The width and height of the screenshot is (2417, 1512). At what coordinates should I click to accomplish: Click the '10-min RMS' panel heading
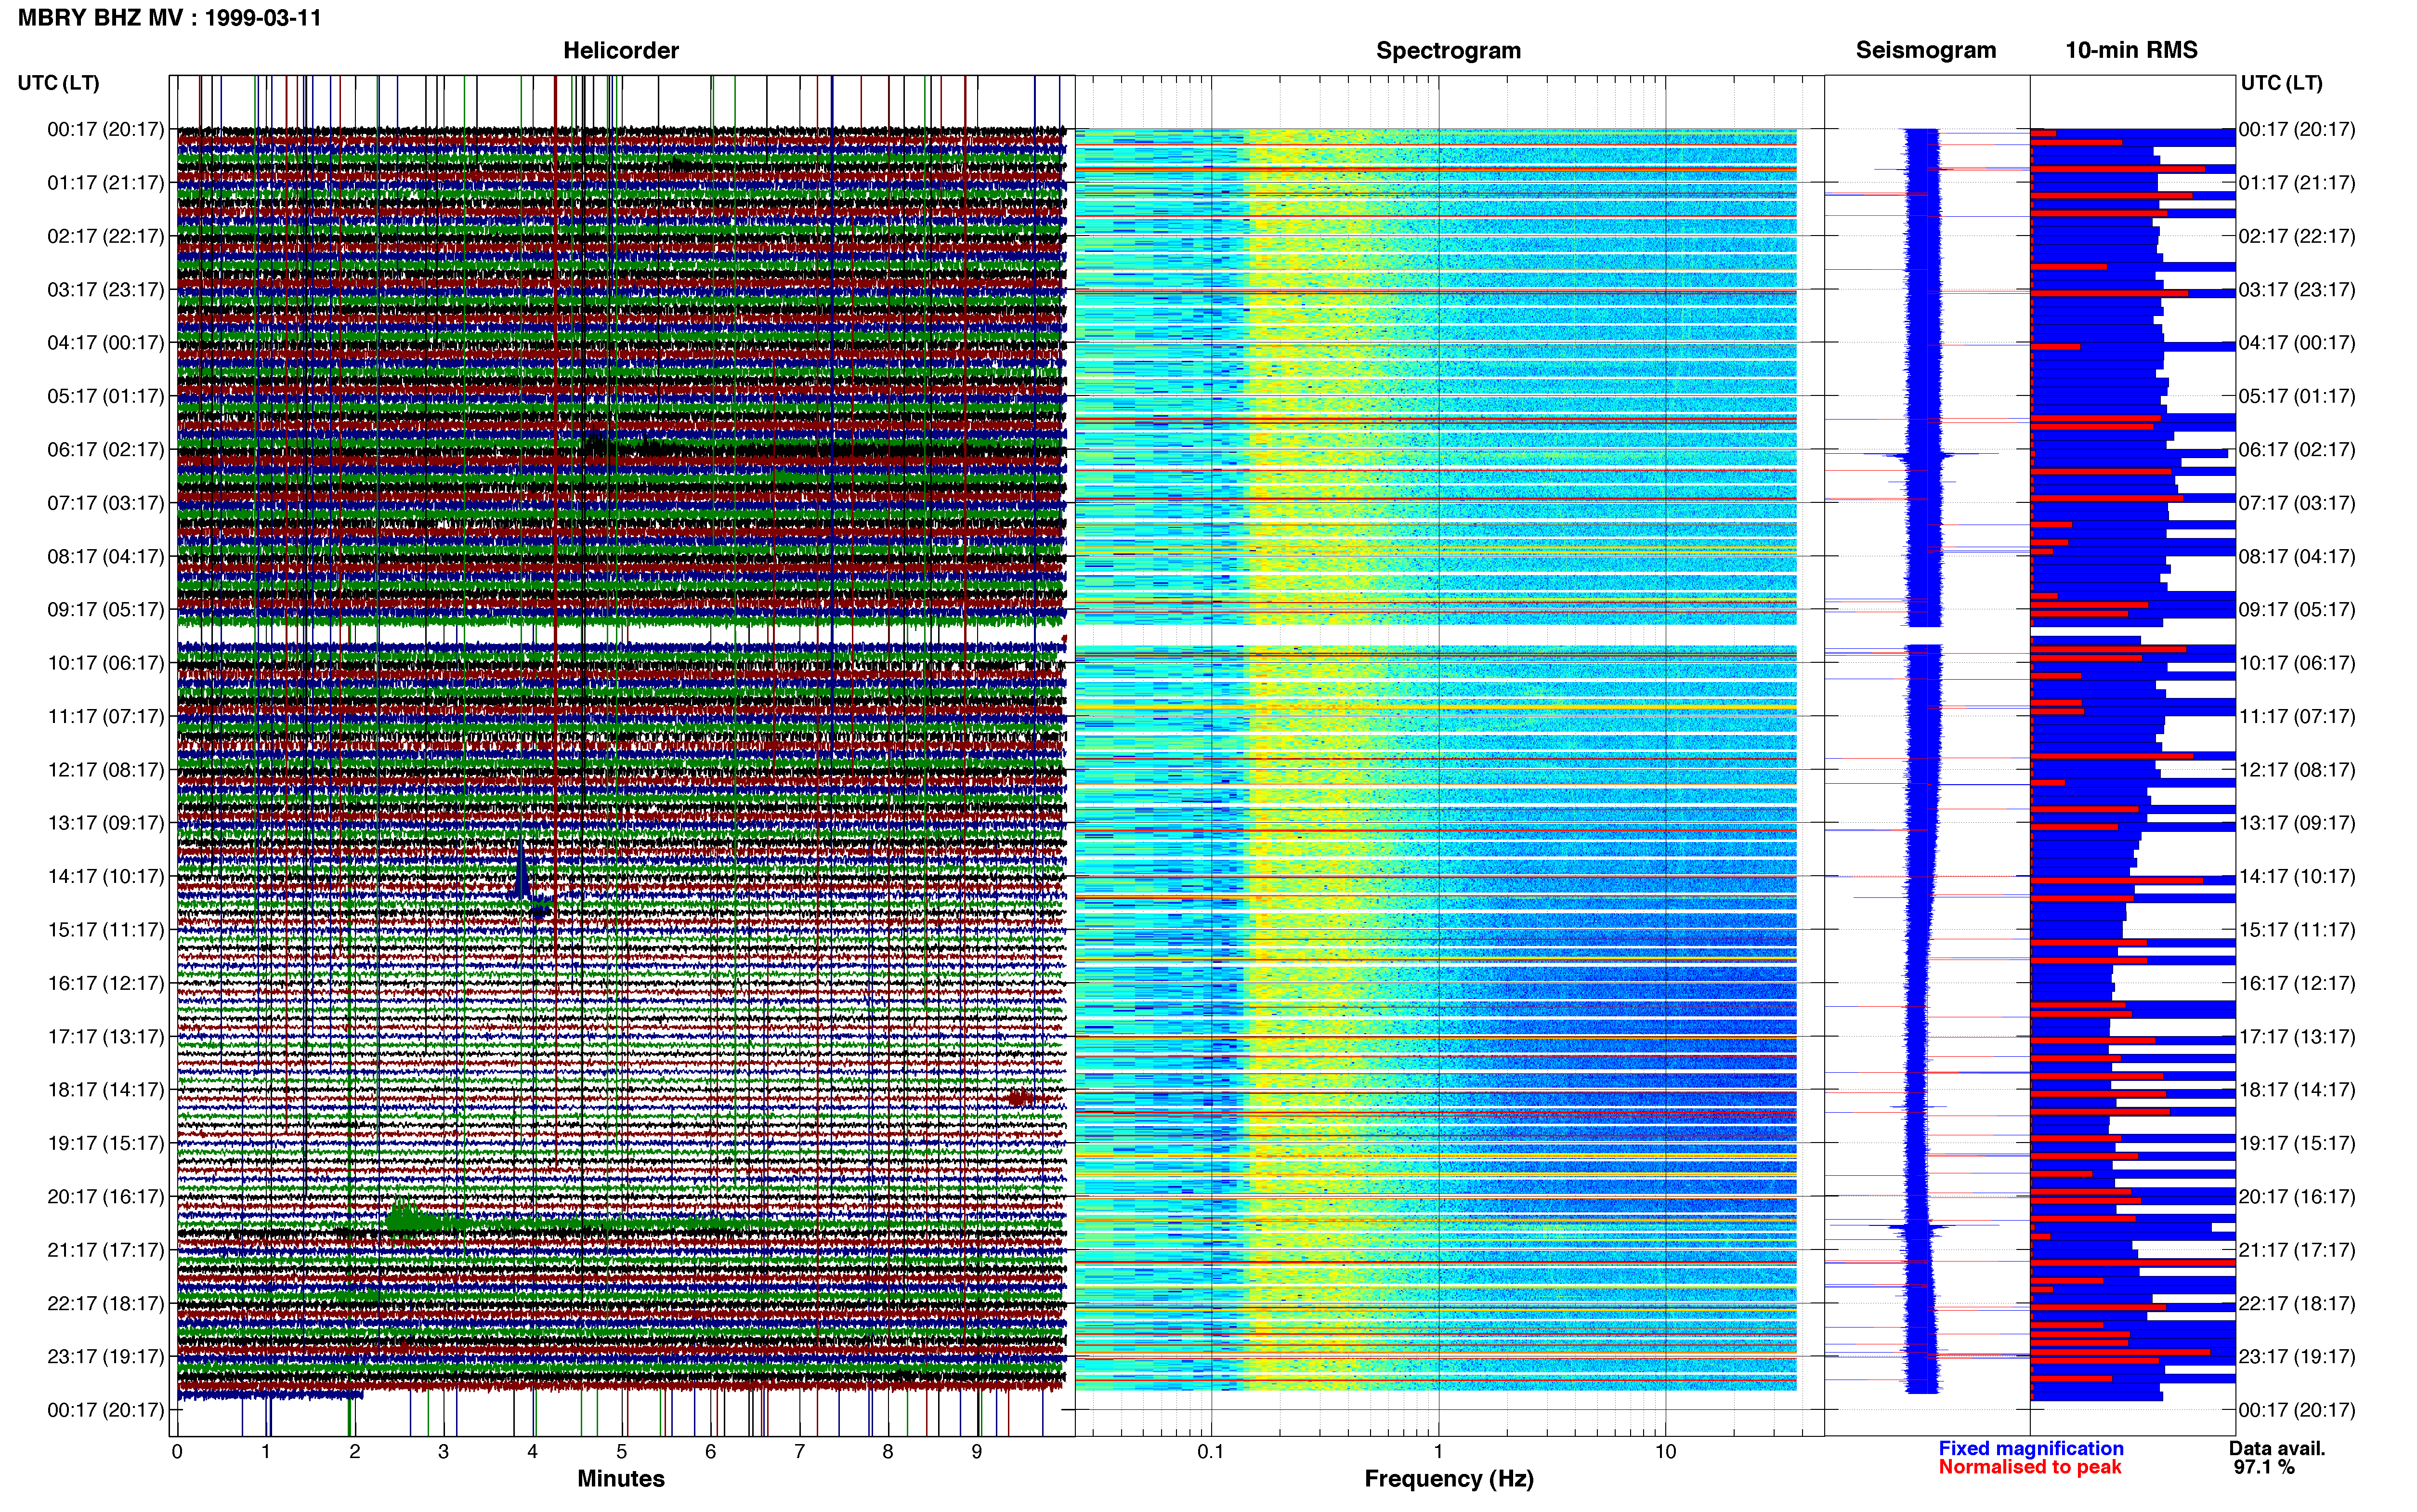[x=2131, y=50]
